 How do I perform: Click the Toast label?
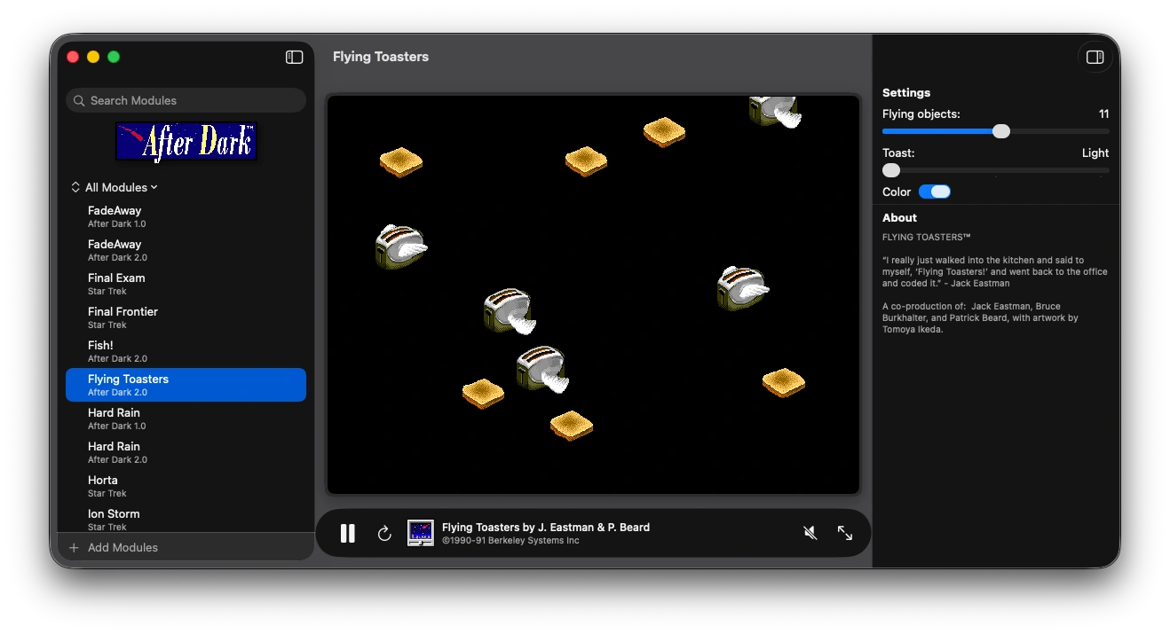pos(898,153)
